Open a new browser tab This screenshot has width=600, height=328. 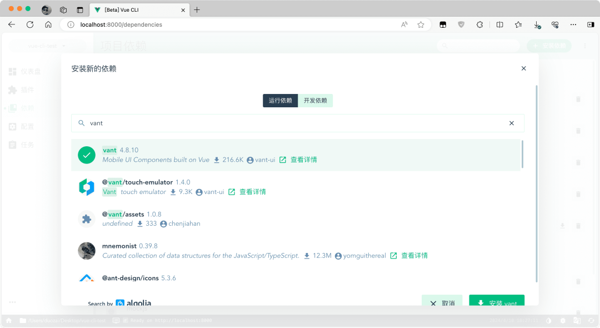[197, 10]
